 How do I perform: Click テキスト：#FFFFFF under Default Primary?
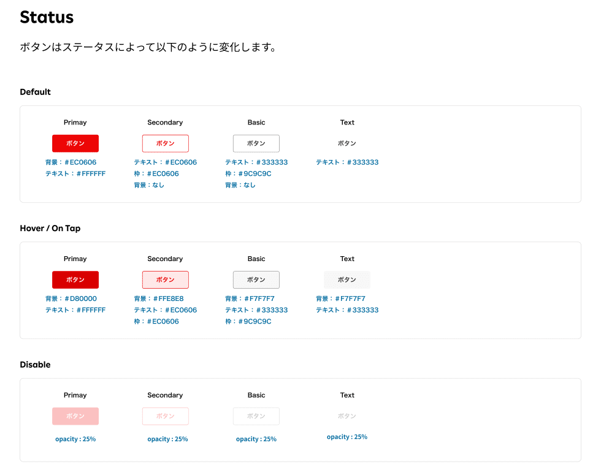coord(75,174)
